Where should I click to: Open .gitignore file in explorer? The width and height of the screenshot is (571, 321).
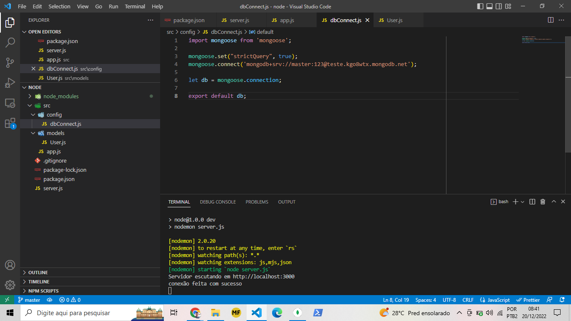click(x=55, y=160)
